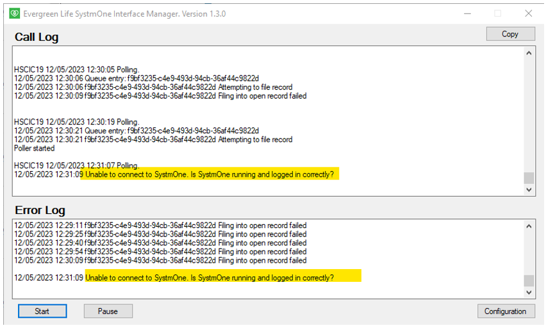Copy the Call Log contents

coord(510,34)
